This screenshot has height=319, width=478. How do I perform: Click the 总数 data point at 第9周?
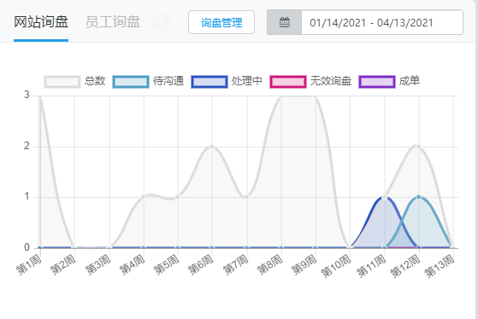(x=316, y=96)
